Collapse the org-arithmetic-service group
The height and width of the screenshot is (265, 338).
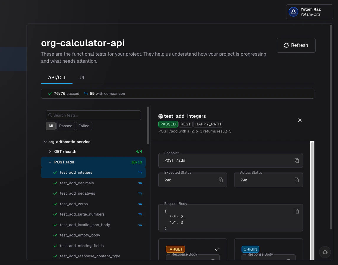(x=45, y=142)
